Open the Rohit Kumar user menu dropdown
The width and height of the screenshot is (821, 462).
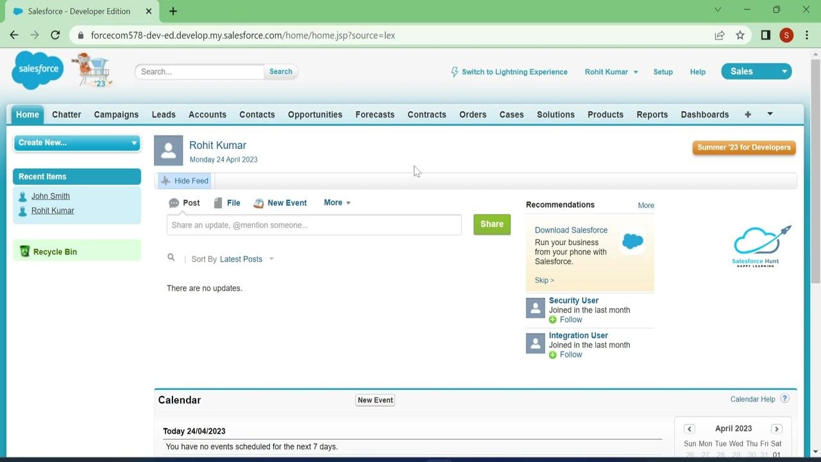(x=611, y=72)
